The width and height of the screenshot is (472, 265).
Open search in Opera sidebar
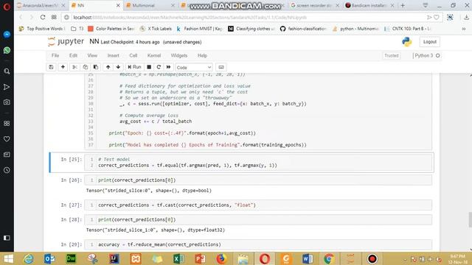tap(7, 71)
